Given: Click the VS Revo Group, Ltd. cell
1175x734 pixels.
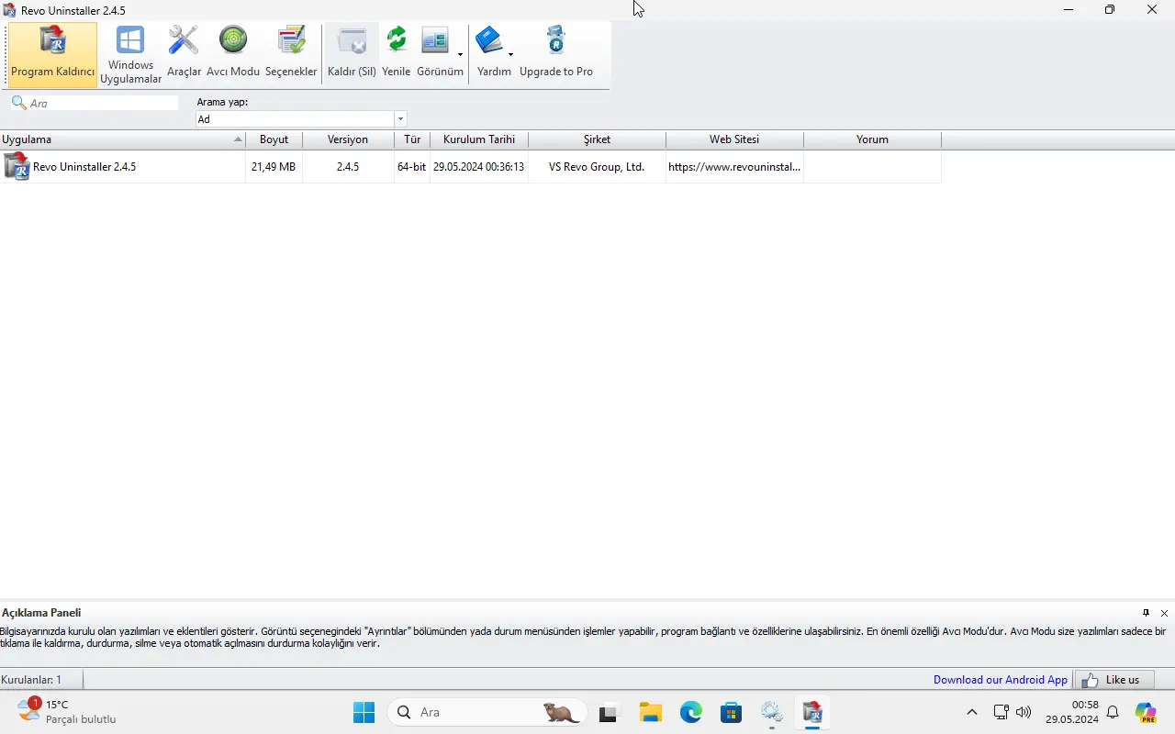Looking at the screenshot, I should coord(597,167).
